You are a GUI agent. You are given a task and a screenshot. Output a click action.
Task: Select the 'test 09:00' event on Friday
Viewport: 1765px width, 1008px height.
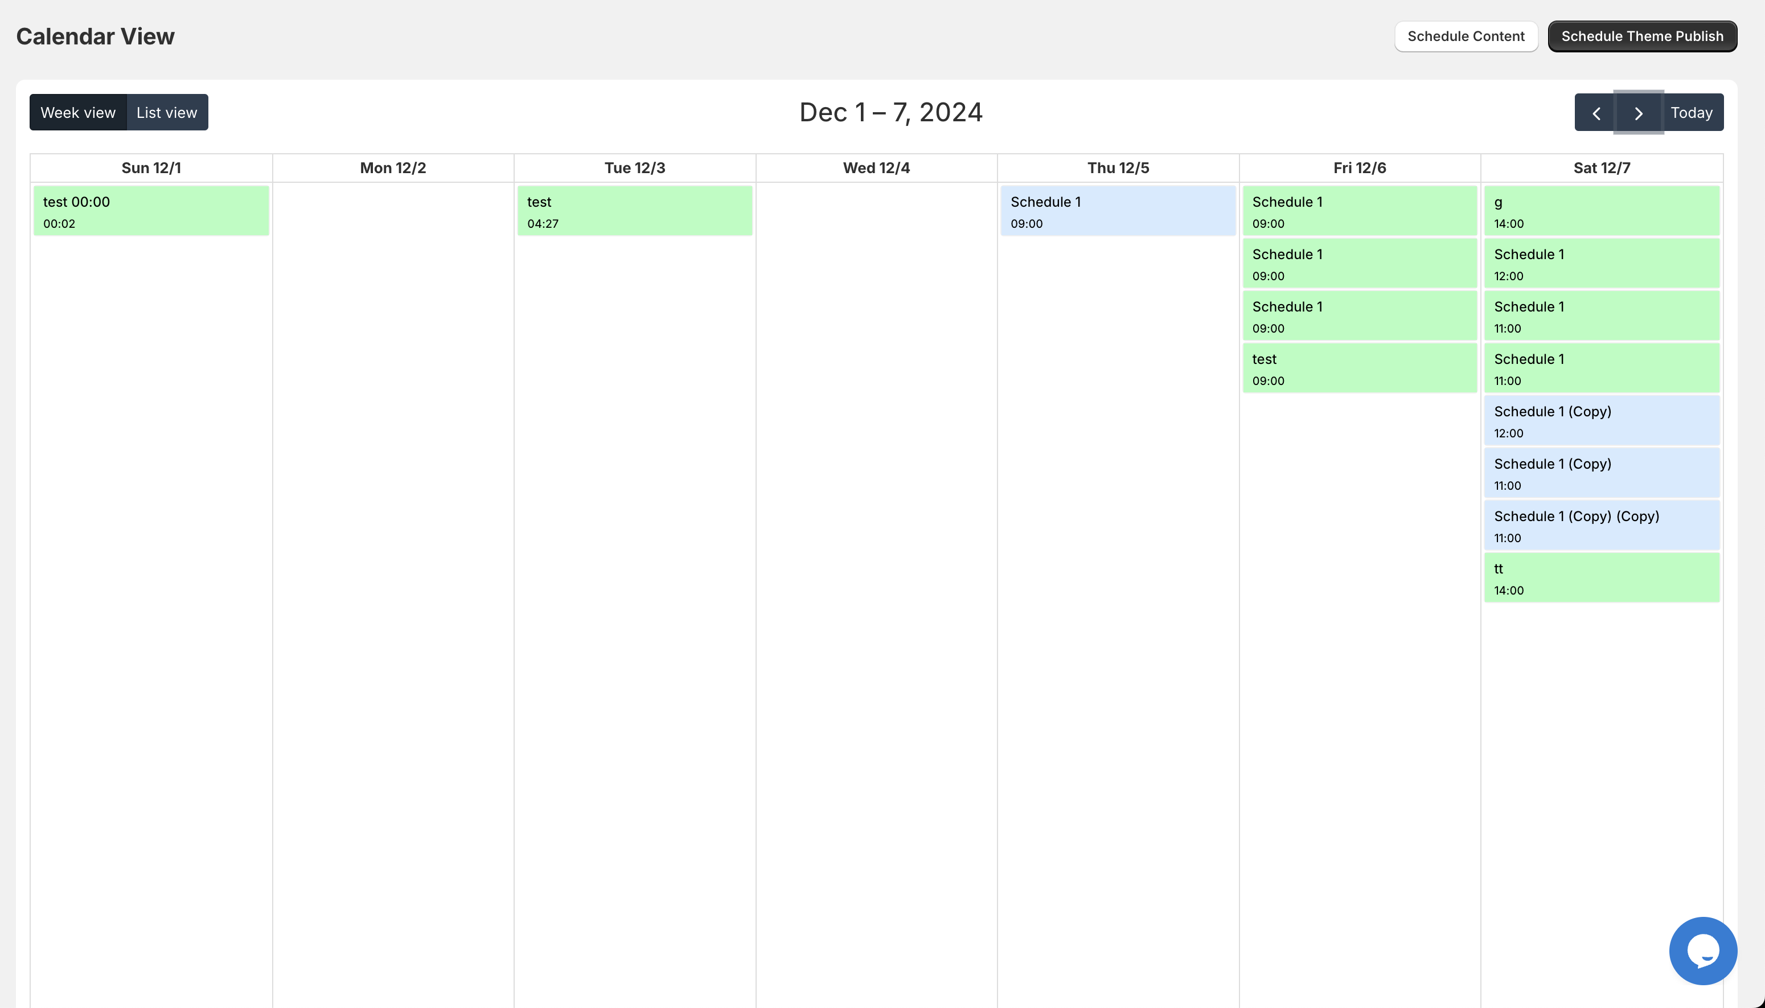[1358, 368]
